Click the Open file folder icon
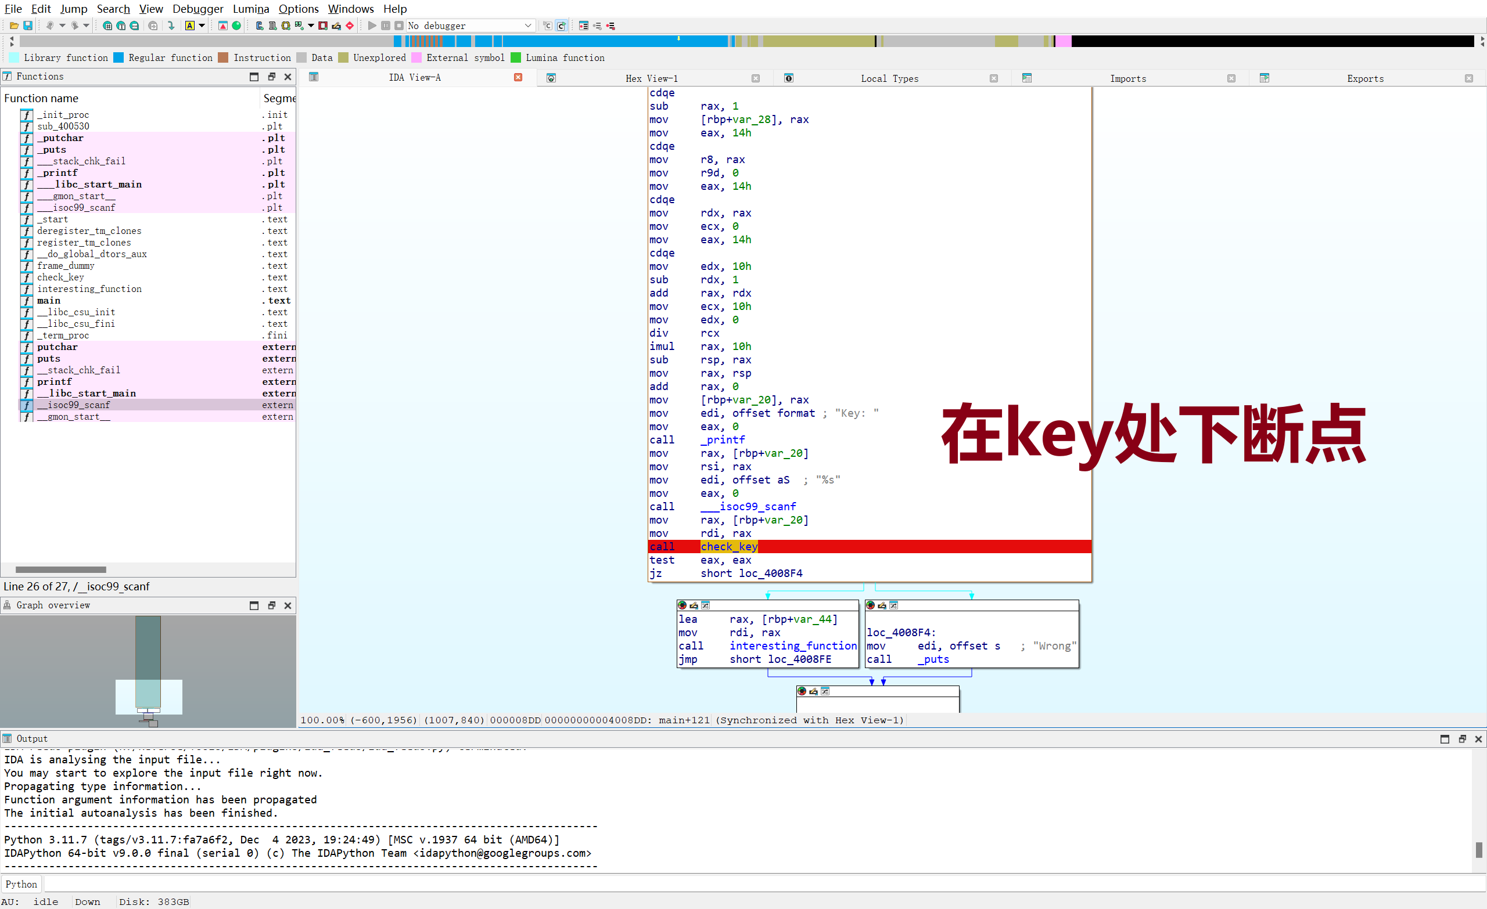This screenshot has width=1487, height=909. coord(14,26)
